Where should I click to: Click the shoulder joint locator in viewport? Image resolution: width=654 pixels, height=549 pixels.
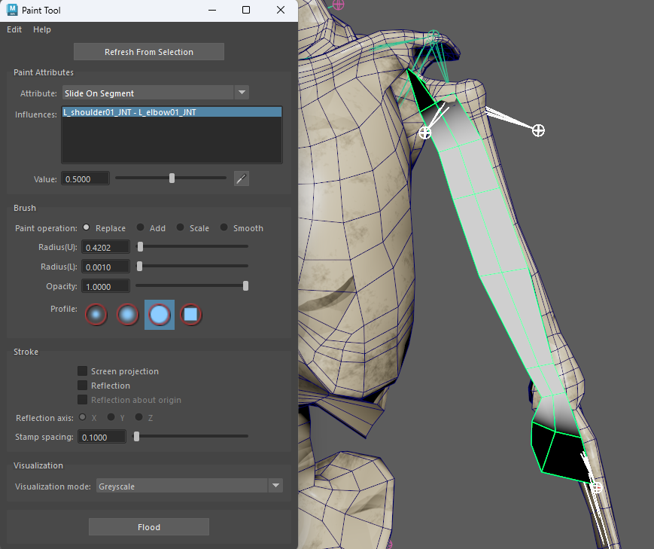click(x=425, y=133)
